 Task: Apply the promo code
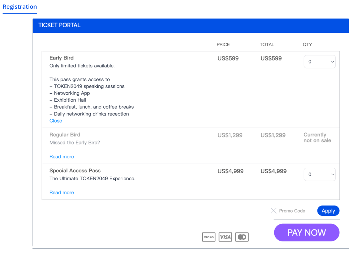coord(328,211)
